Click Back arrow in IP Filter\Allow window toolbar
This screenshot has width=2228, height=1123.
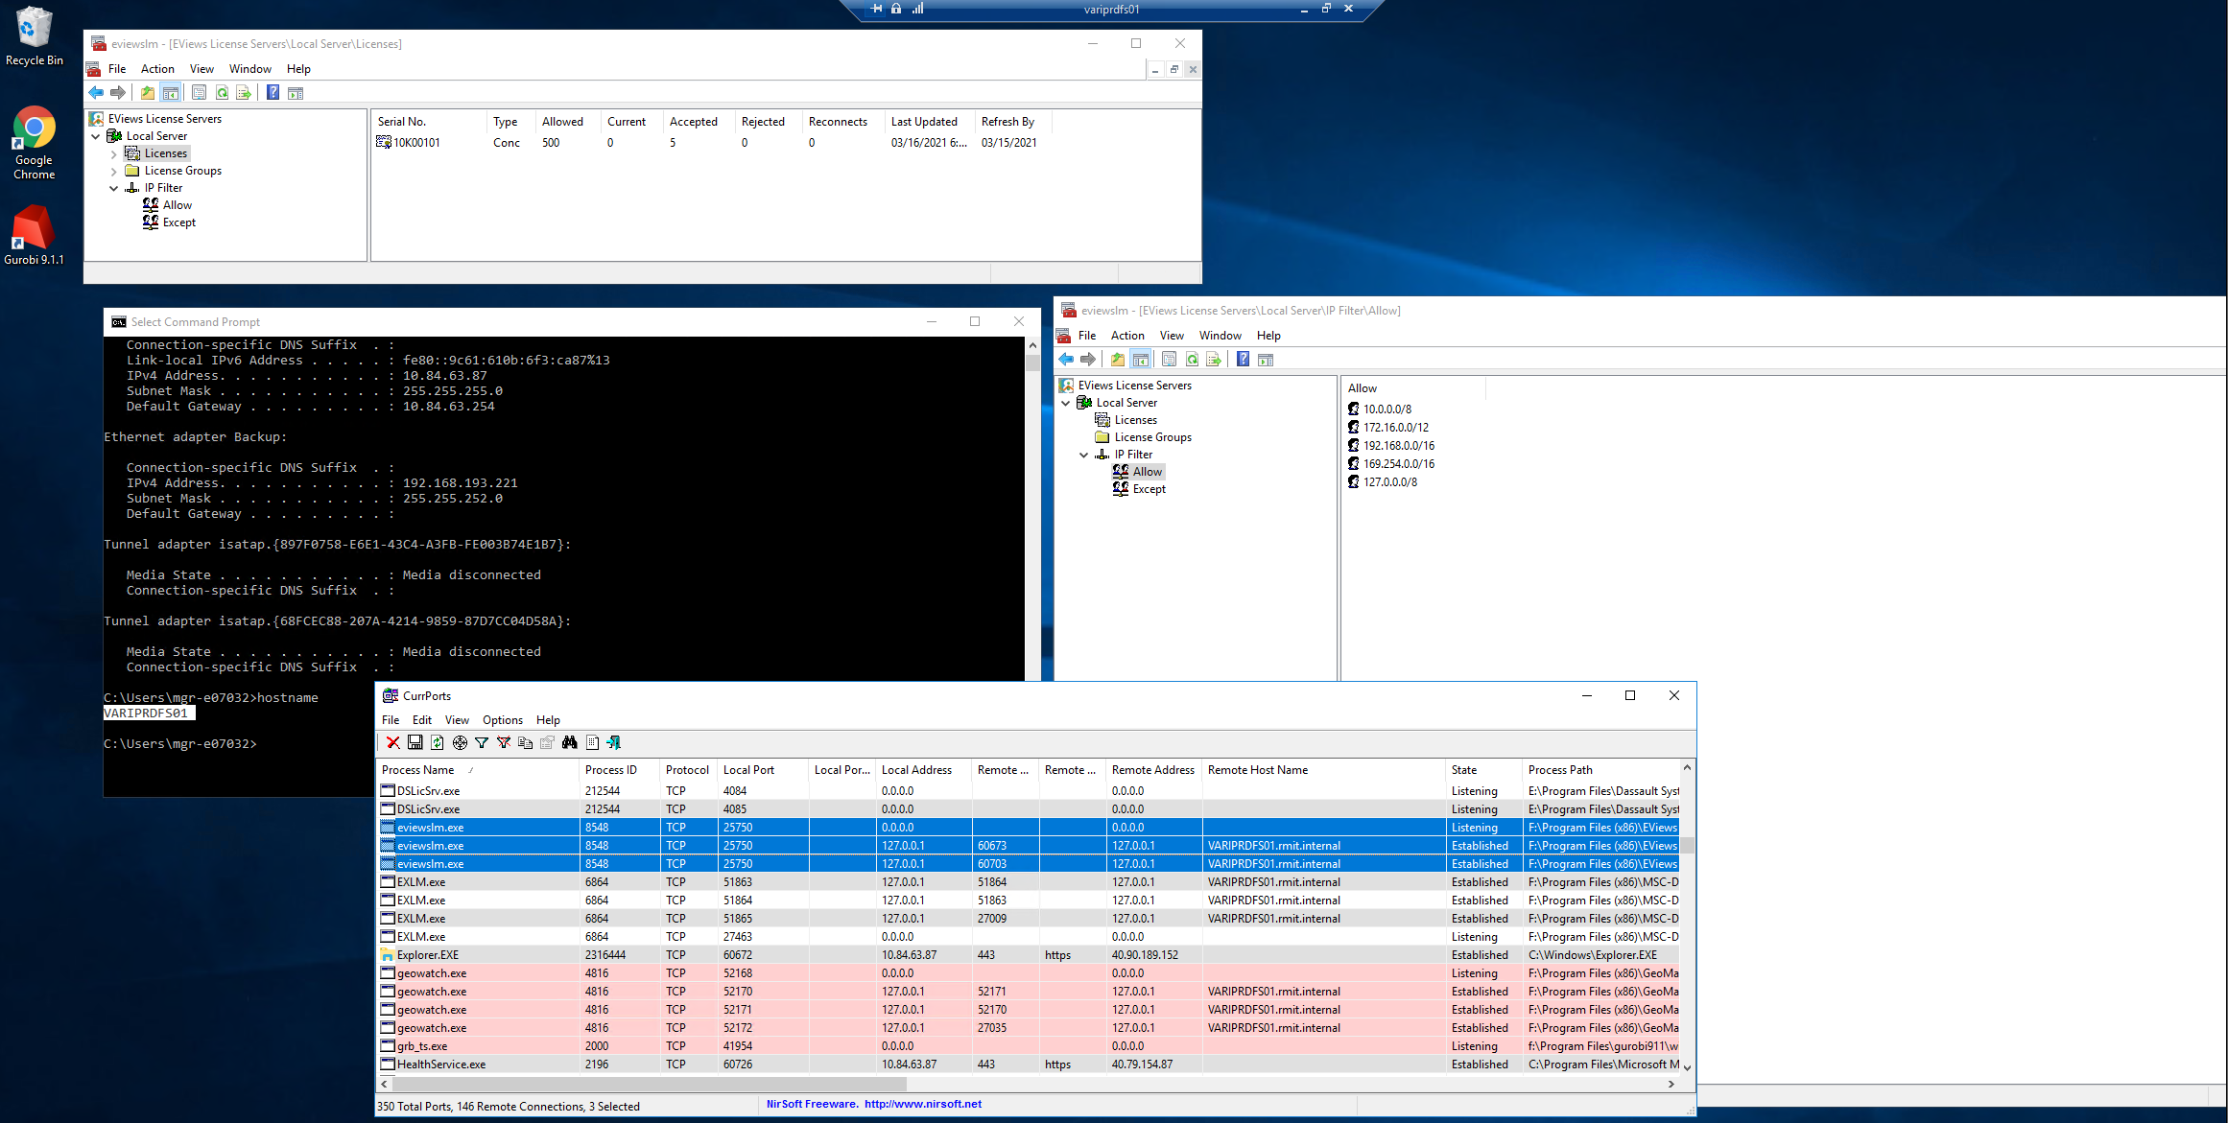1066,360
